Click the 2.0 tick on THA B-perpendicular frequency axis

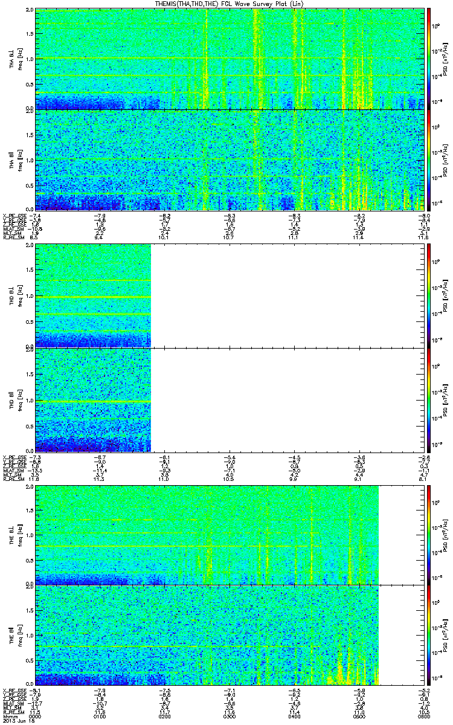pyautogui.click(x=29, y=11)
